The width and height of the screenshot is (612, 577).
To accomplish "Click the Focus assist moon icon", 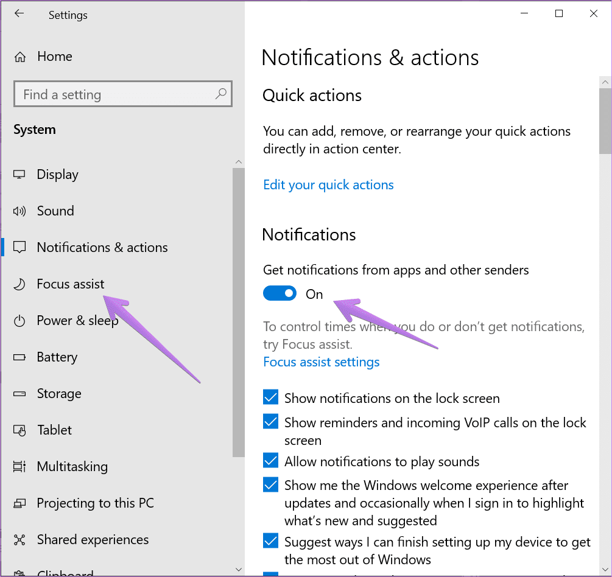I will tap(20, 284).
